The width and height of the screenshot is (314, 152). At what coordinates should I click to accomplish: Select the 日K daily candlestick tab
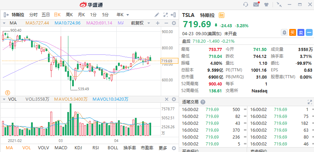(x=58, y=14)
